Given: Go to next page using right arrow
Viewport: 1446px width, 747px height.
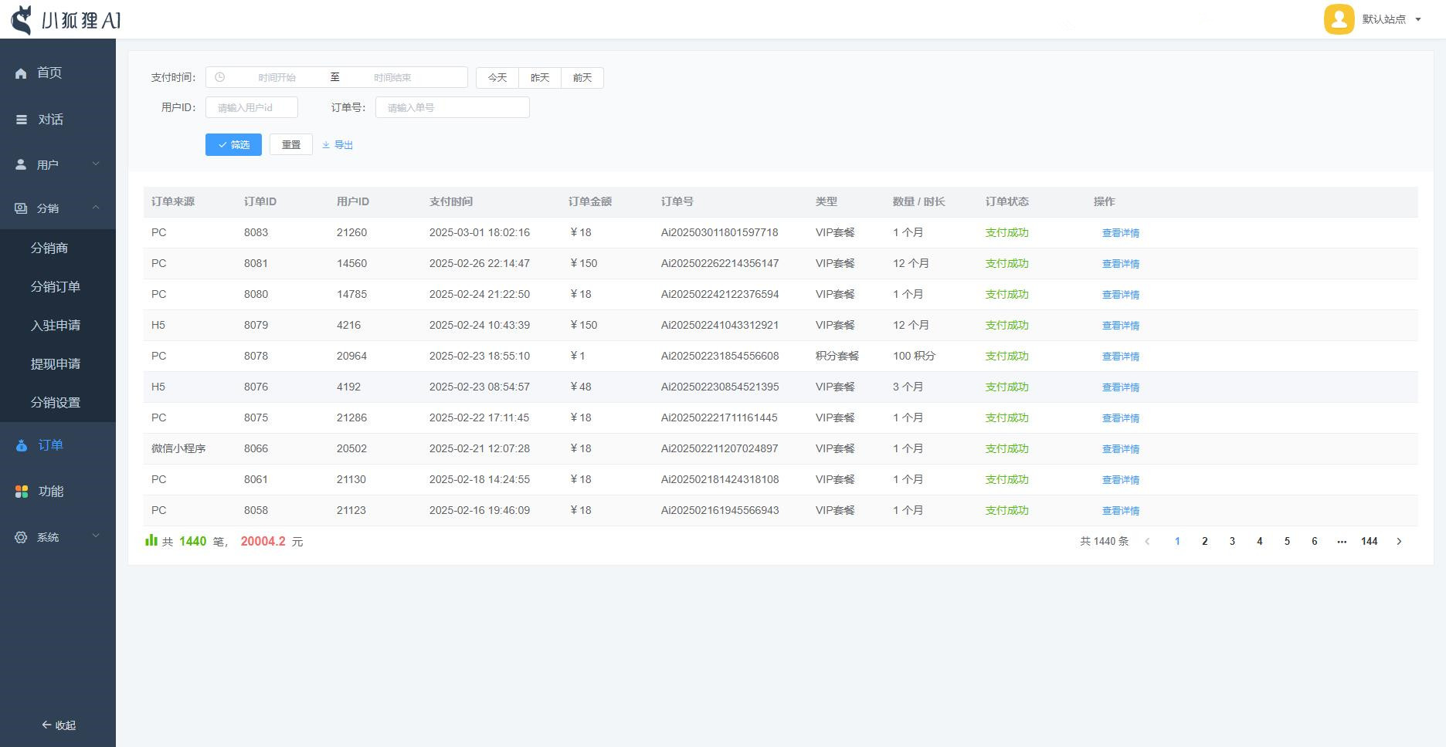Looking at the screenshot, I should pyautogui.click(x=1399, y=542).
